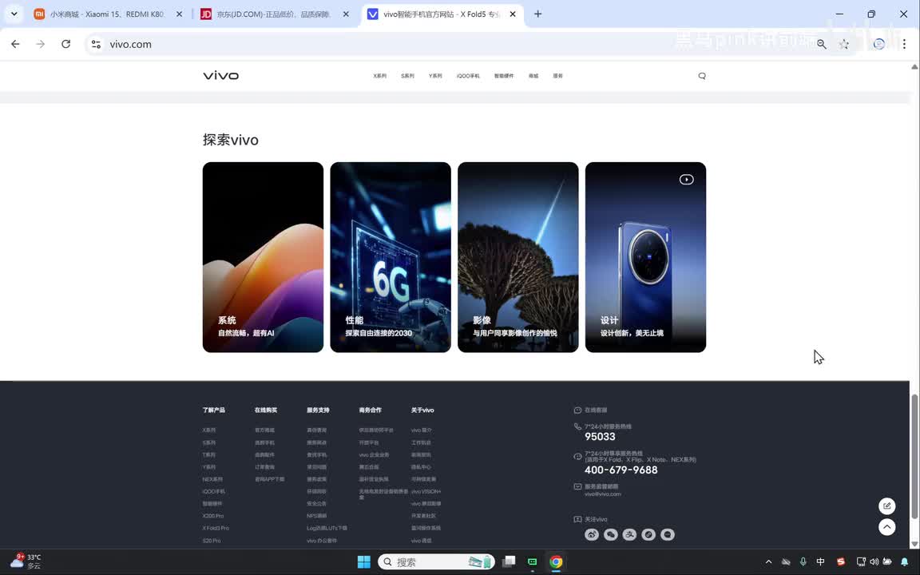Click the feedback edit floating button
Viewport: 920px width, 575px height.
(886, 506)
